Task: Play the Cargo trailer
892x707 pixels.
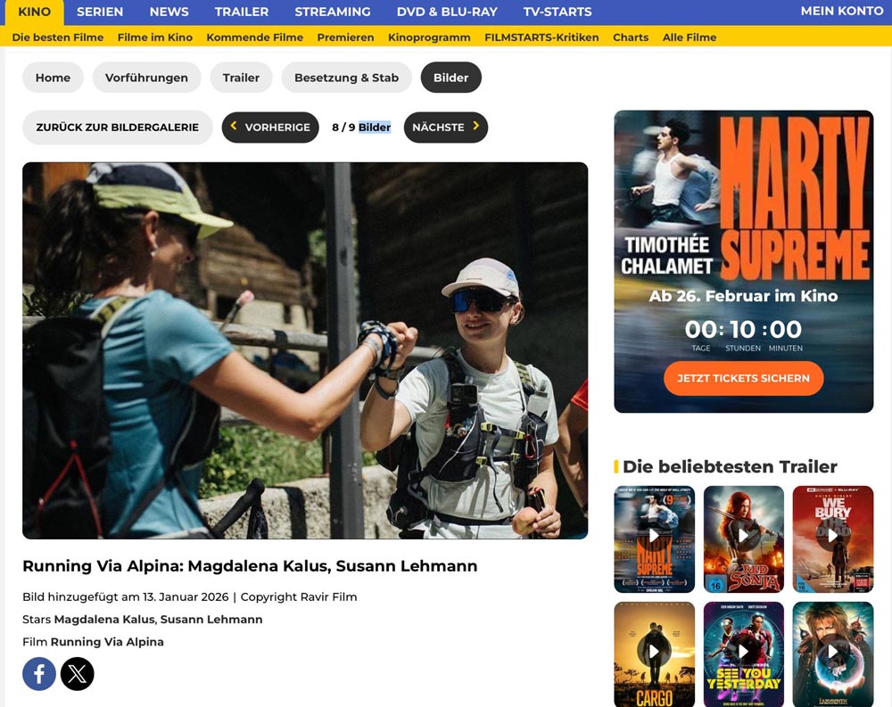Action: tap(654, 653)
